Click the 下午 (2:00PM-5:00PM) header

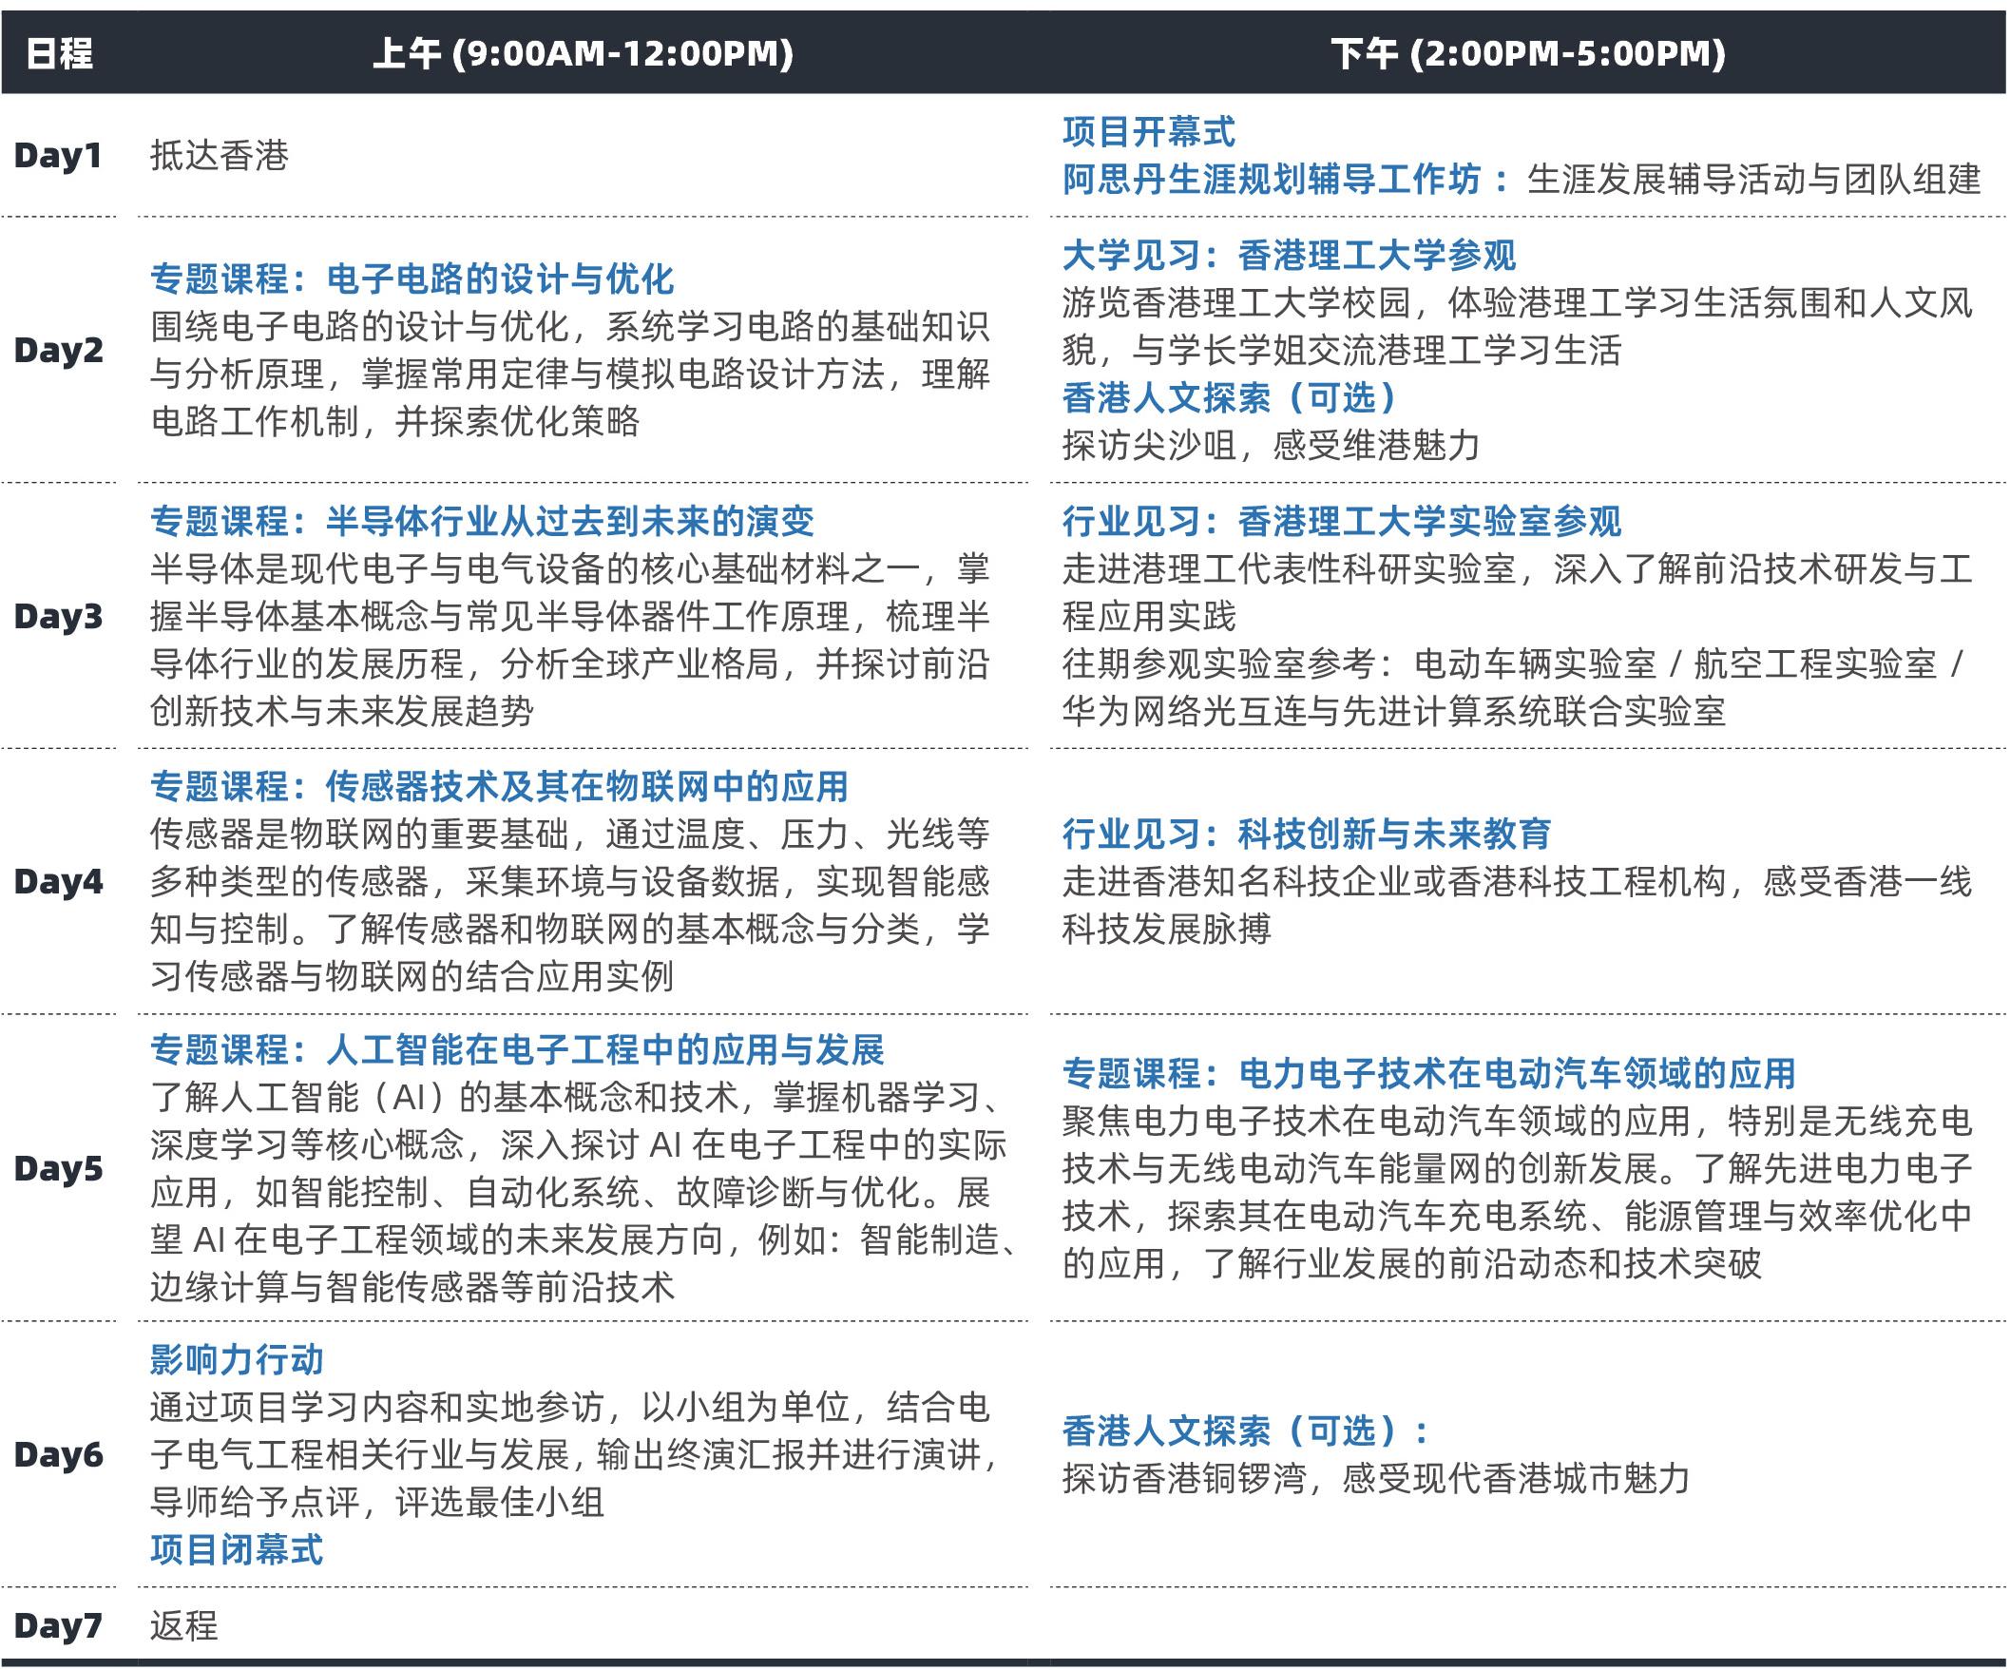click(1527, 53)
